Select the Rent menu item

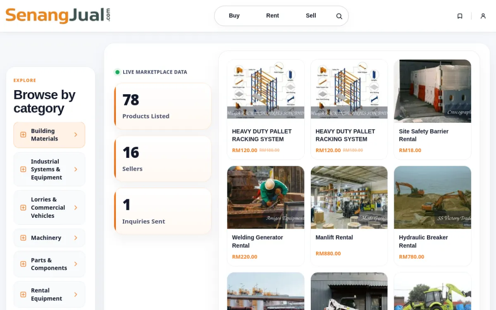pyautogui.click(x=272, y=16)
